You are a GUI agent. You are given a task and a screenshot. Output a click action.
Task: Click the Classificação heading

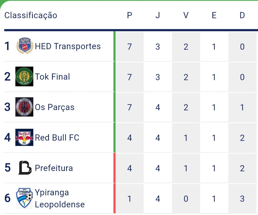(31, 15)
